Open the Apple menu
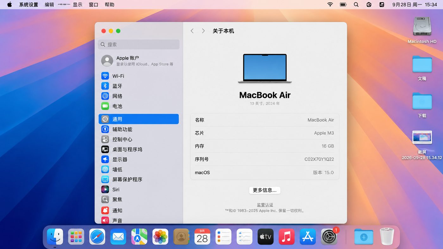The width and height of the screenshot is (443, 249). point(9,4)
